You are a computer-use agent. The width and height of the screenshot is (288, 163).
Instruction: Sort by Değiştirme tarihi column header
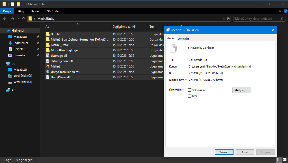pos(129,27)
